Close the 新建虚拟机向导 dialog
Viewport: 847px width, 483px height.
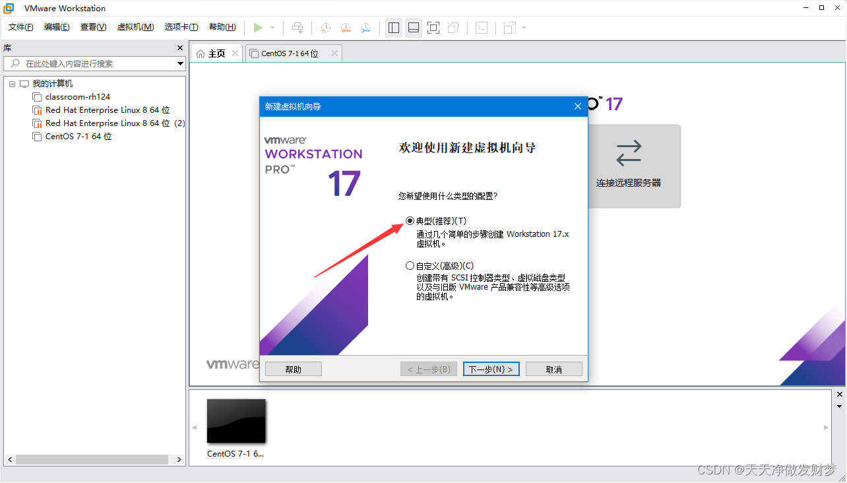point(577,106)
